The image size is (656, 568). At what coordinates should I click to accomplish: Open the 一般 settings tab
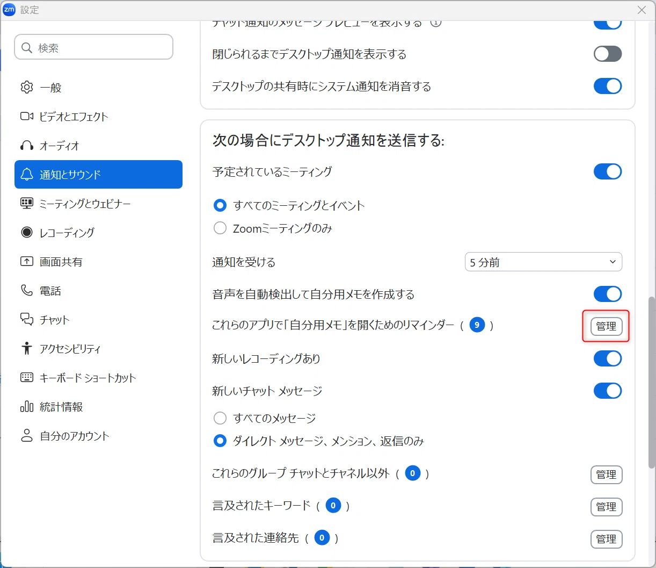98,88
